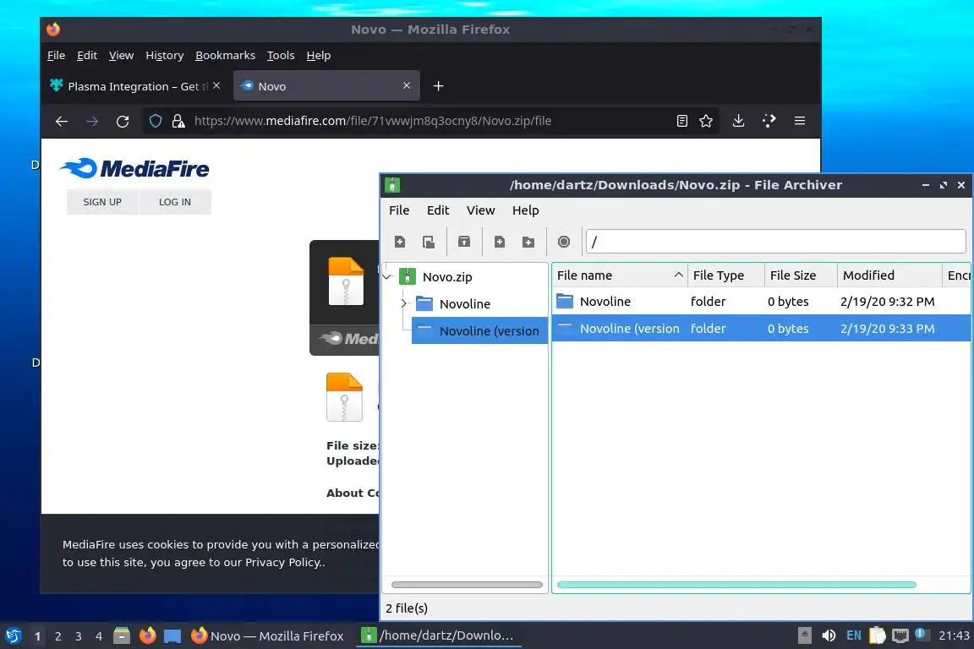The width and height of the screenshot is (974, 649).
Task: Click Add files icon beside Add folder
Action: click(500, 242)
